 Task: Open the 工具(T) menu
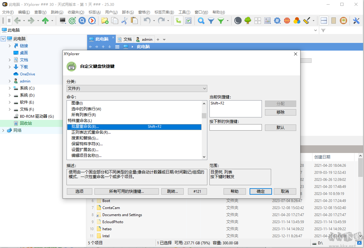click(184, 12)
